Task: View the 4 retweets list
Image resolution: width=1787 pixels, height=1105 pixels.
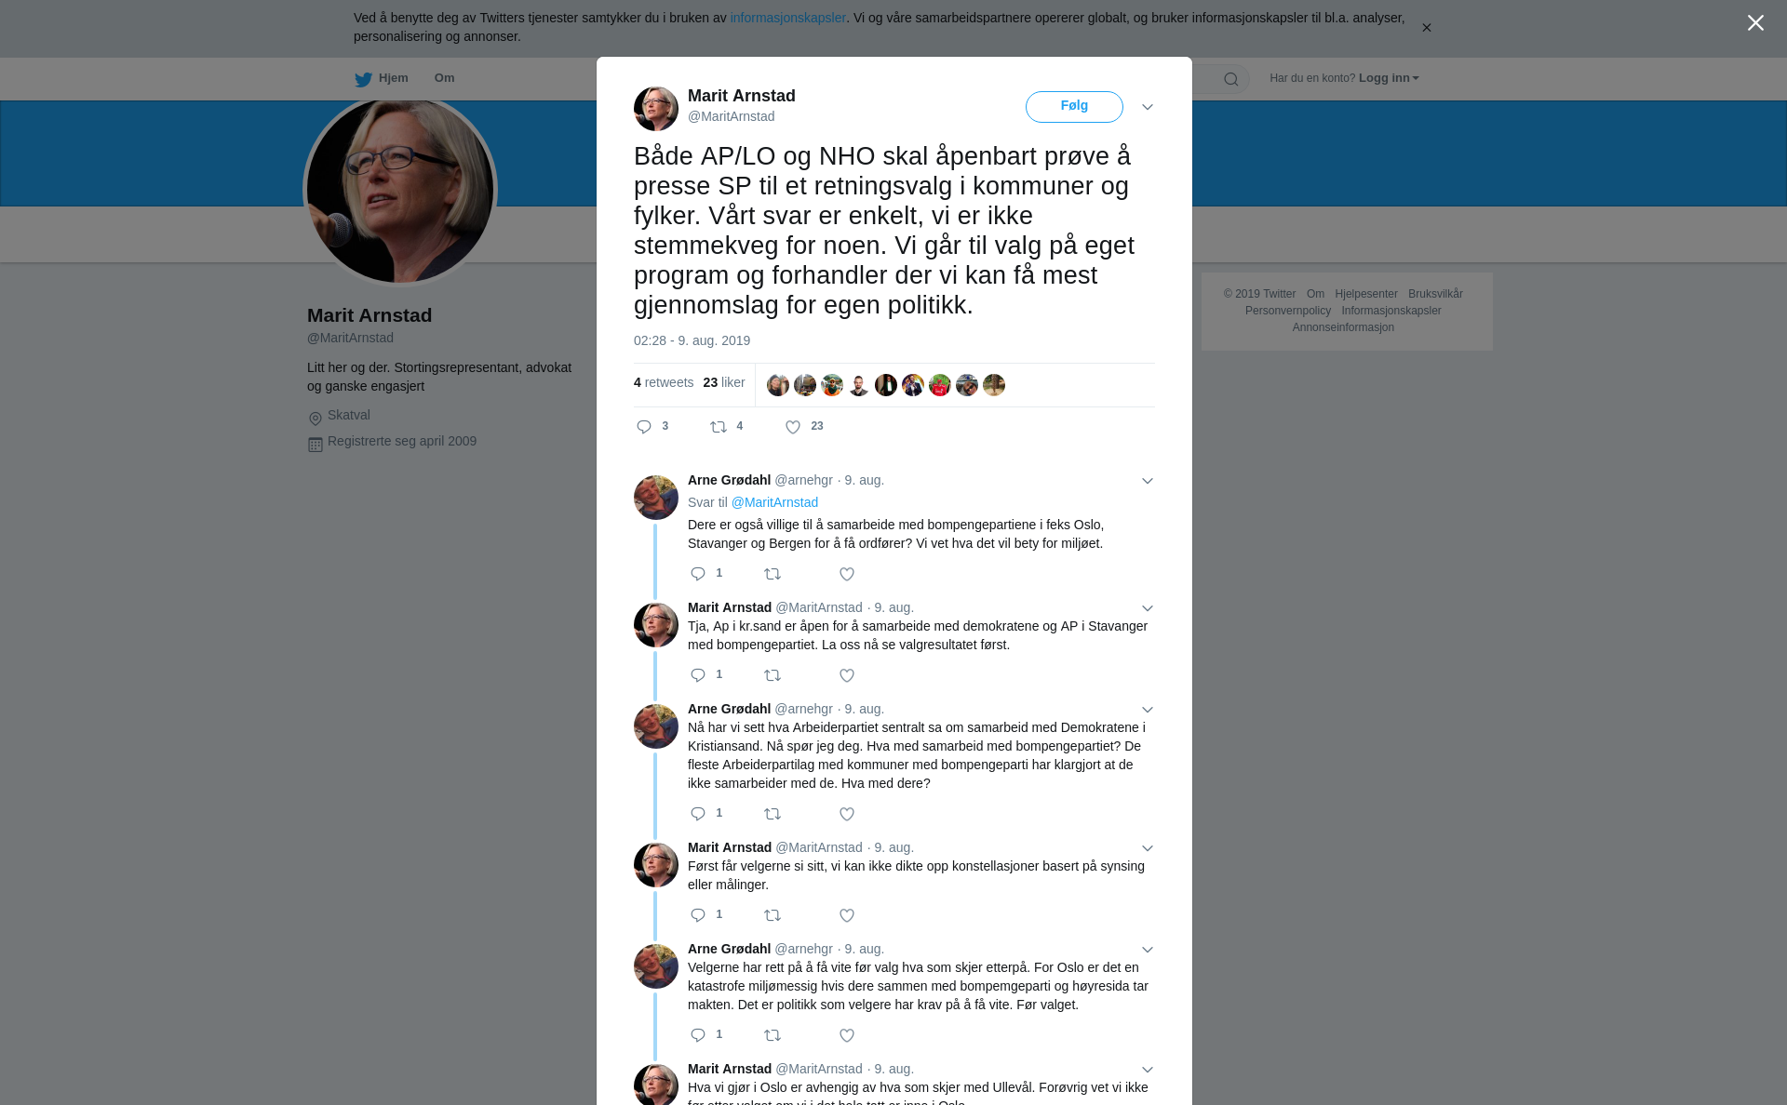Action: pos(664,382)
